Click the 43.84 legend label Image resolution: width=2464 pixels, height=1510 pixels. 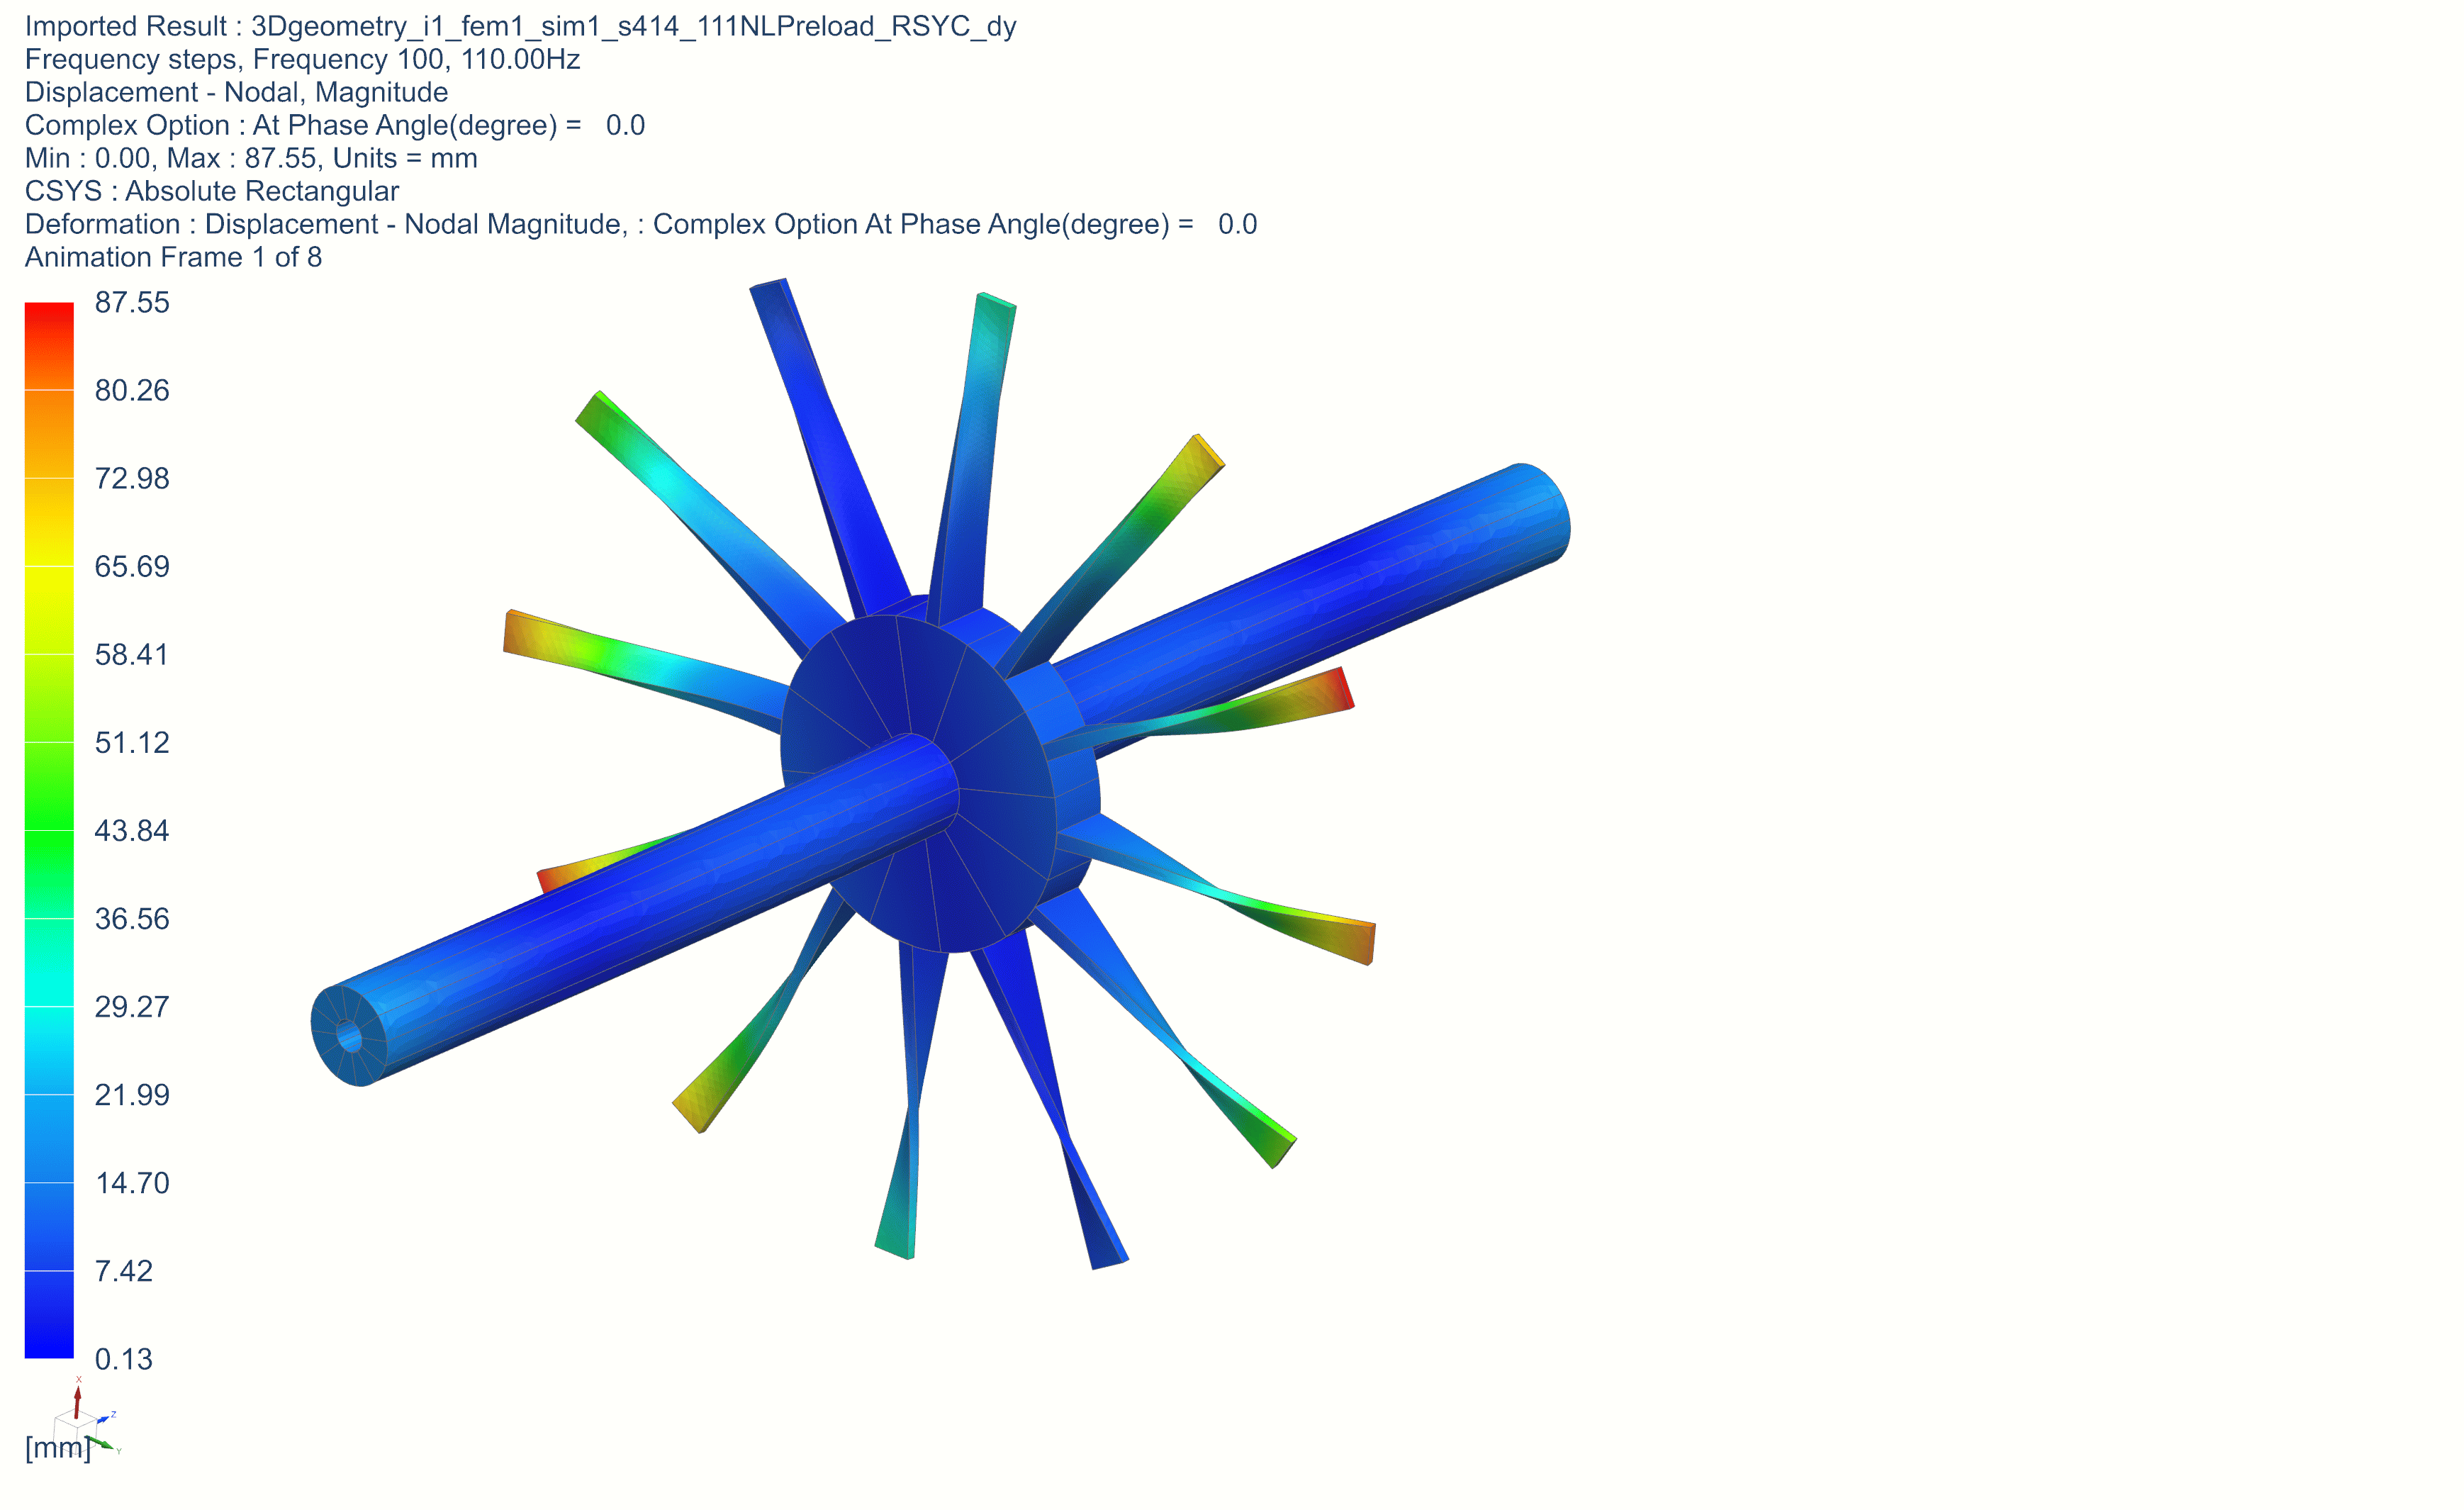(x=132, y=831)
